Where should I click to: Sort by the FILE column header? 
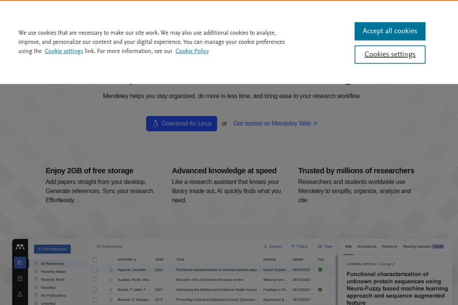(x=321, y=259)
